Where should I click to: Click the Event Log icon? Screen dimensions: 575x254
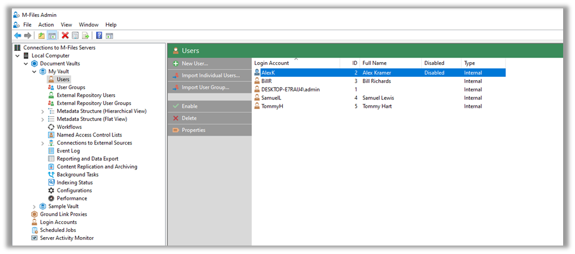click(51, 151)
